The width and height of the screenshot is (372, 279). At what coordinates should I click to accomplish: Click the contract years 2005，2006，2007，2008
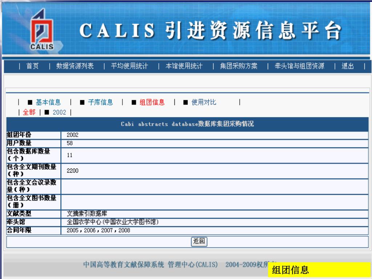point(98,230)
